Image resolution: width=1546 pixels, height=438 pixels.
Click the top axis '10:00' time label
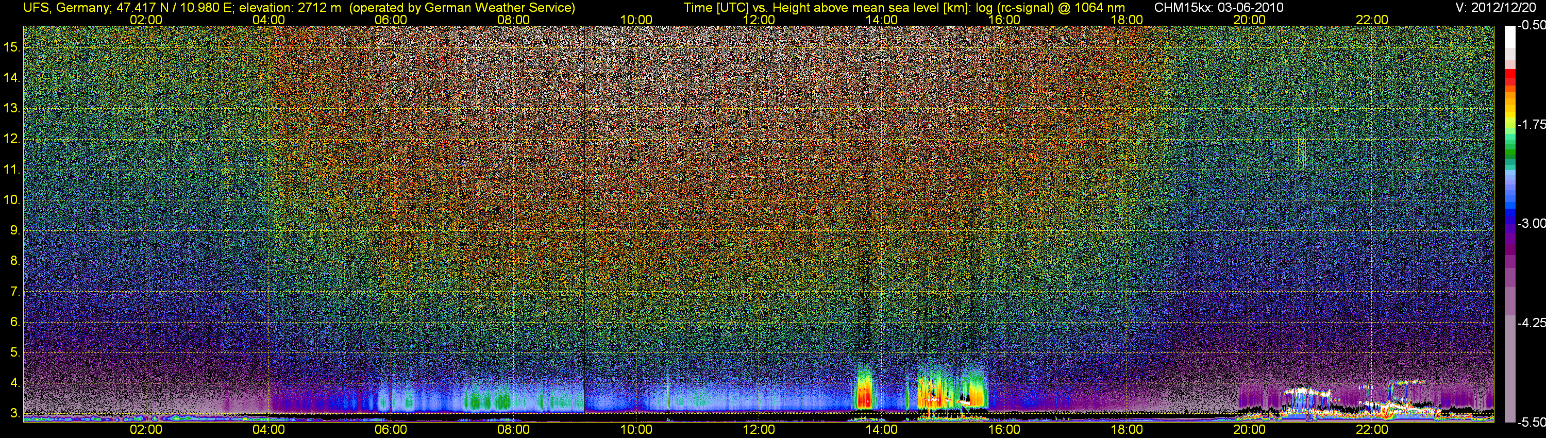[x=636, y=20]
